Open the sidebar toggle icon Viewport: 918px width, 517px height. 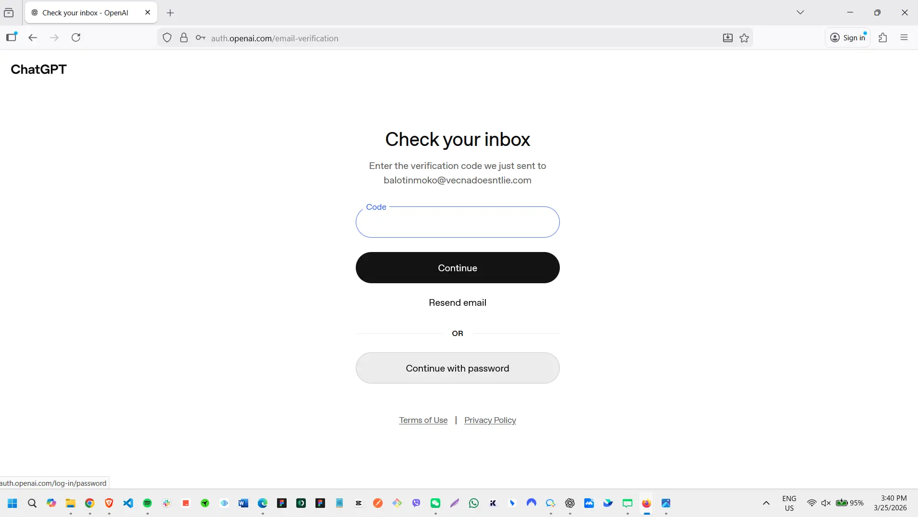coord(12,37)
